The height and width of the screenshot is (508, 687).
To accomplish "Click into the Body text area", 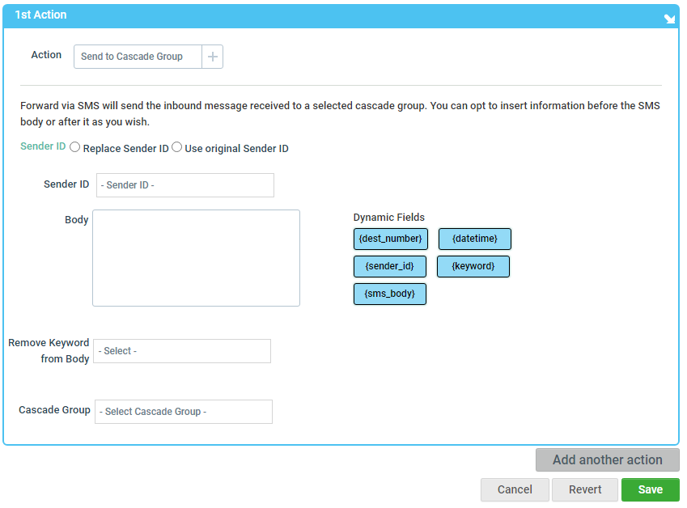I will pos(197,258).
